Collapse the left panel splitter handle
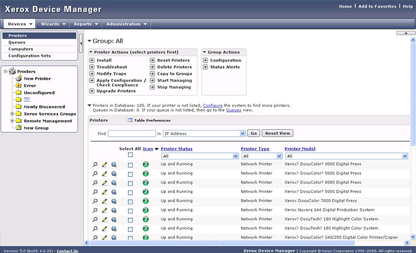Viewport: 416px width, 253px height. click(x=81, y=43)
